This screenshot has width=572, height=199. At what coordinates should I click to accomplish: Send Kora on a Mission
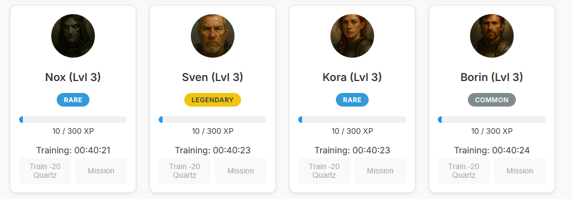[x=380, y=171]
